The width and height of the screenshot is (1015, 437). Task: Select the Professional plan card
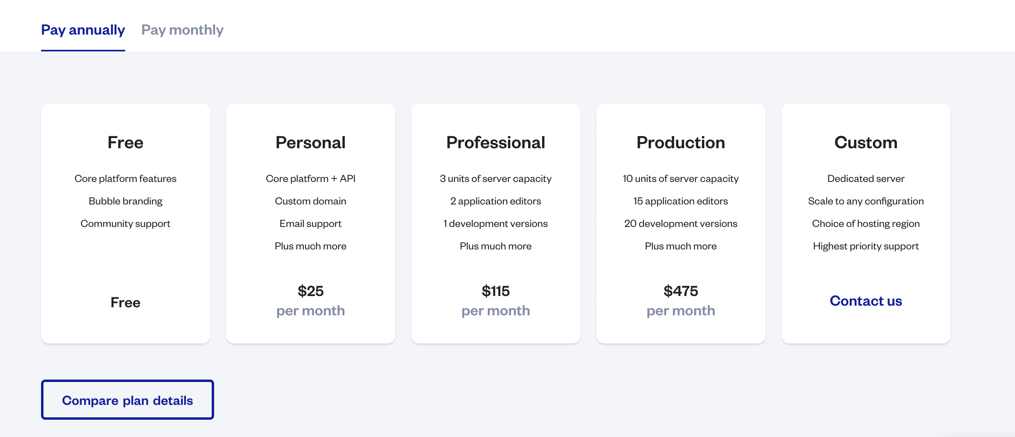495,223
